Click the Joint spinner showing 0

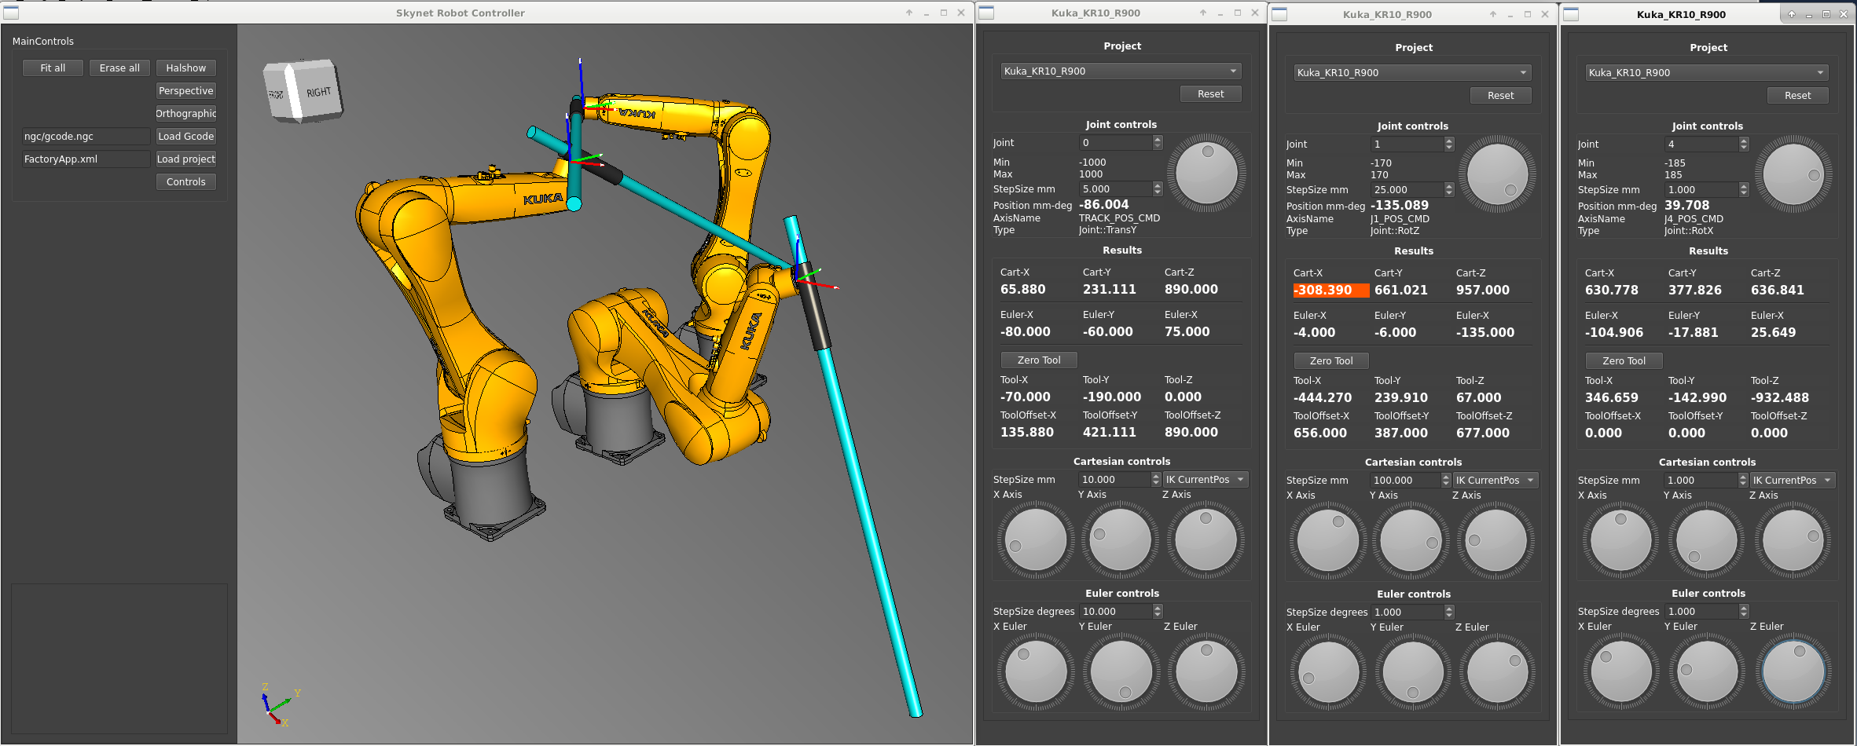coord(1120,143)
